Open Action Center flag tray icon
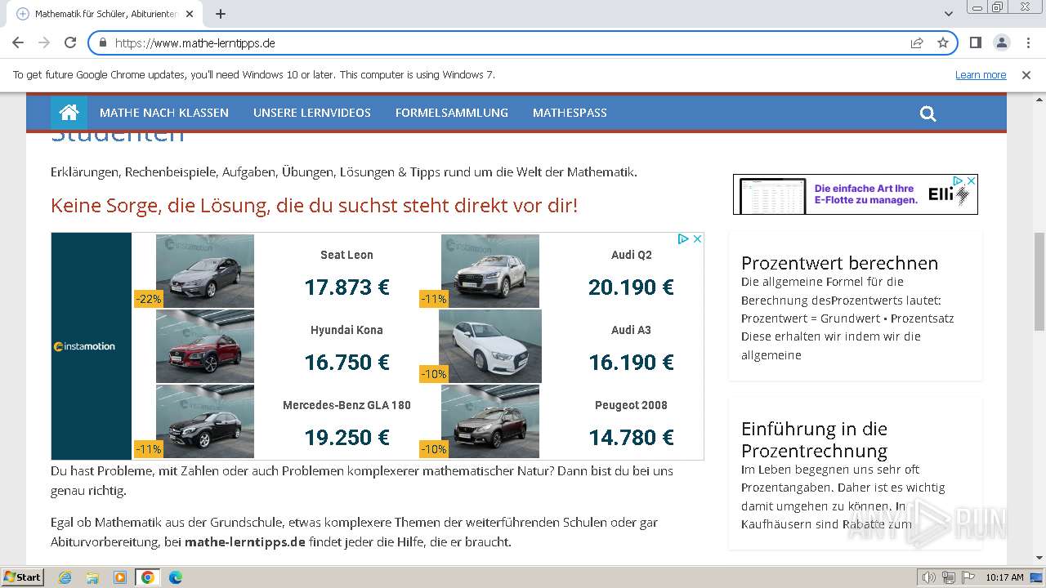The width and height of the screenshot is (1046, 588). tap(968, 577)
